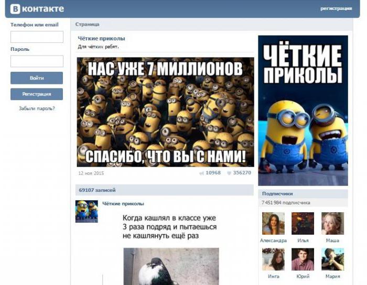Open subscriber Маша's avatar

pyautogui.click(x=332, y=224)
